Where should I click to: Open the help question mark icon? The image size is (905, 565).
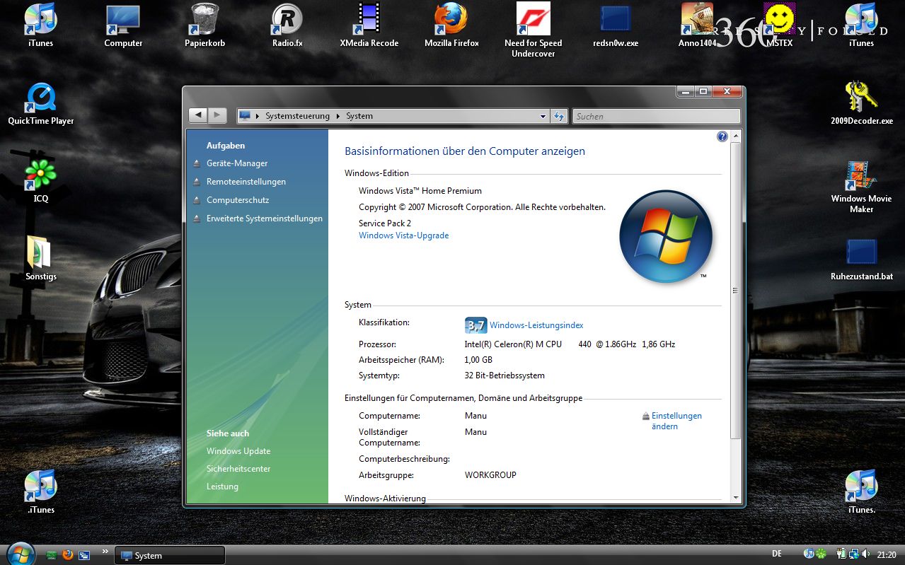tap(722, 136)
